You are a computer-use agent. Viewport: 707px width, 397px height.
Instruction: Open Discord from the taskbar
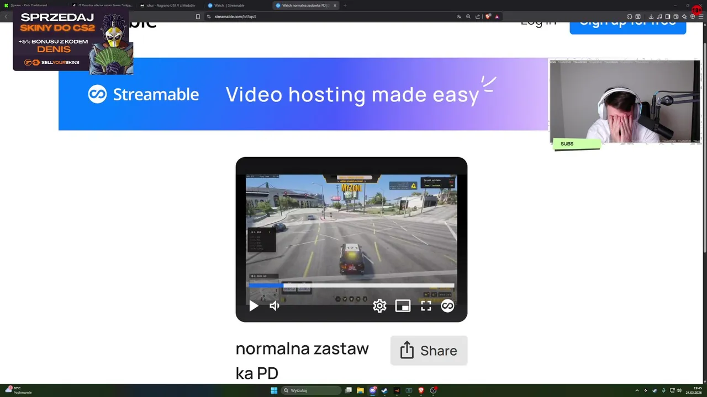(373, 390)
